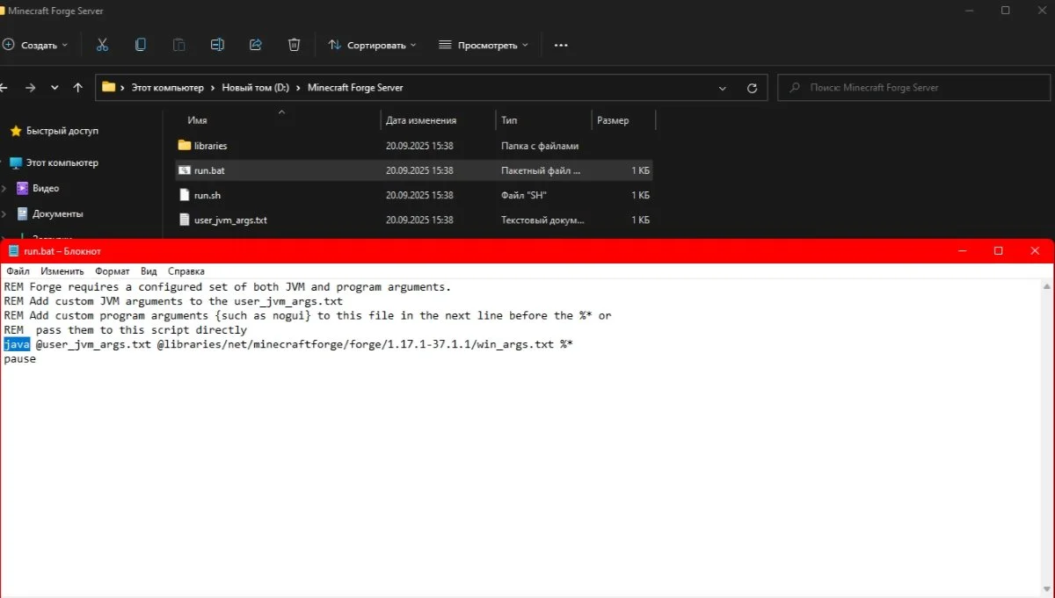Go forward with the Explorer forward arrow
Viewport: 1055px width, 598px height.
[31, 88]
